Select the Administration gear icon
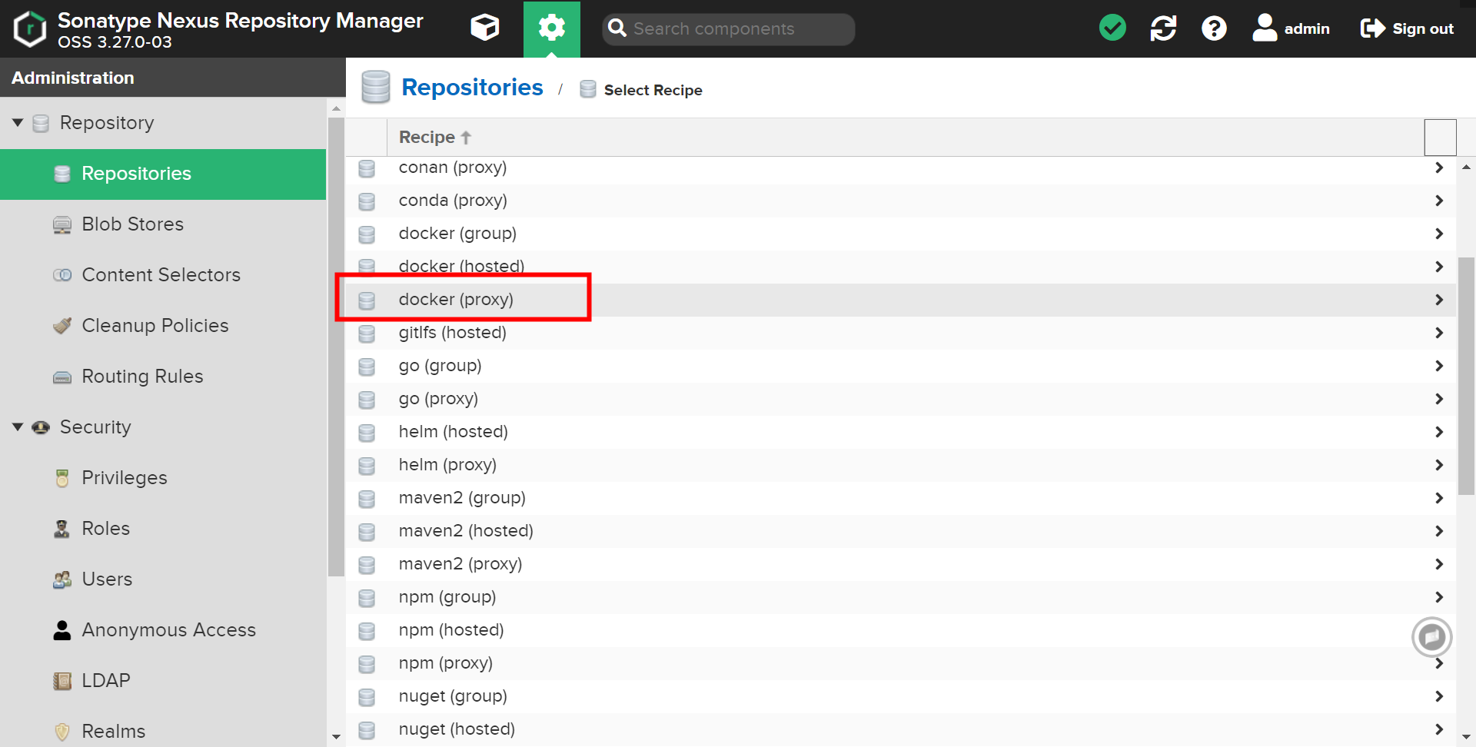The height and width of the screenshot is (747, 1476). [x=551, y=28]
